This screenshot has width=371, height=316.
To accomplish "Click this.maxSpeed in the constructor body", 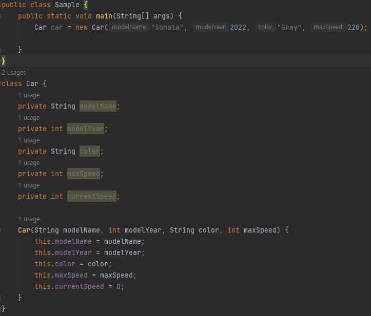I will pos(61,275).
